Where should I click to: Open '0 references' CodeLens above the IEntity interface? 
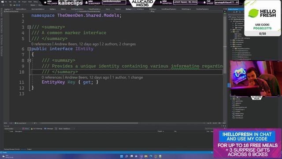(41, 44)
